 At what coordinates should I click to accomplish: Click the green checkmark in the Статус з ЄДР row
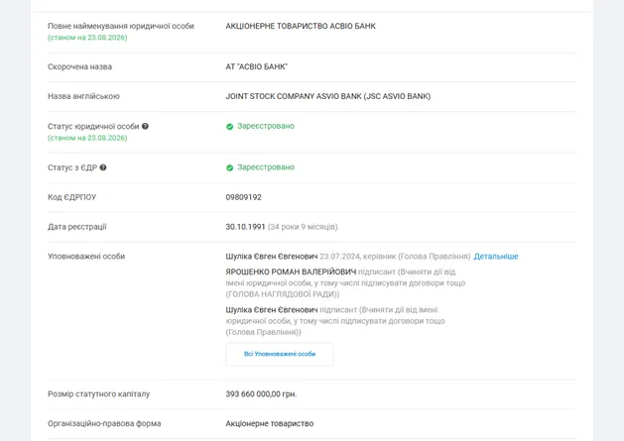coord(229,167)
